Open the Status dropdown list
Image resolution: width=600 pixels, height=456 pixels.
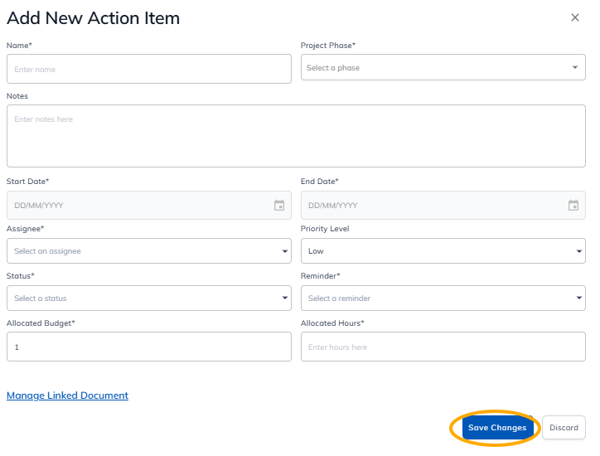pos(285,298)
